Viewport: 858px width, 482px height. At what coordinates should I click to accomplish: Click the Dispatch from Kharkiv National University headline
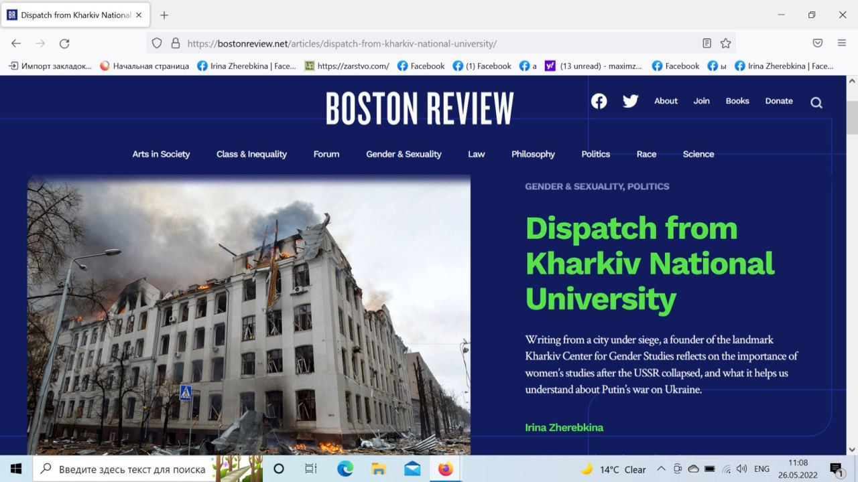tap(650, 263)
